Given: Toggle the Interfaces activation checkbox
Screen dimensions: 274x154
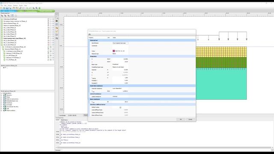Looking at the screenshot, I should click(6, 103).
